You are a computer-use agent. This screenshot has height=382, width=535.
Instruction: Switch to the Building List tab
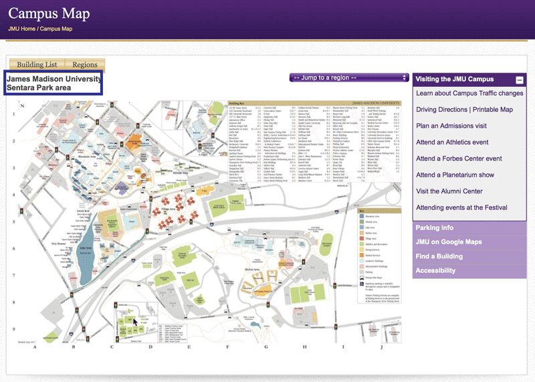pos(37,64)
